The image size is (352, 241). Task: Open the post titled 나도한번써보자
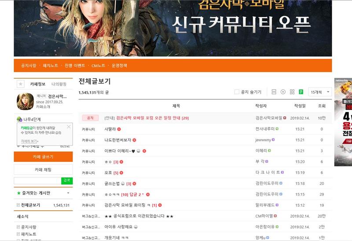[x=117, y=140]
